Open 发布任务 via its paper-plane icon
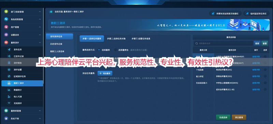Image resolution: width=273 pixels, height=124 pixels. [x=9, y=50]
